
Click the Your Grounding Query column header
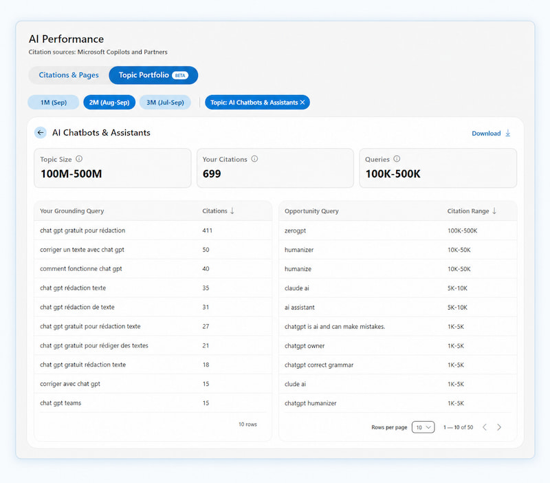[72, 211]
